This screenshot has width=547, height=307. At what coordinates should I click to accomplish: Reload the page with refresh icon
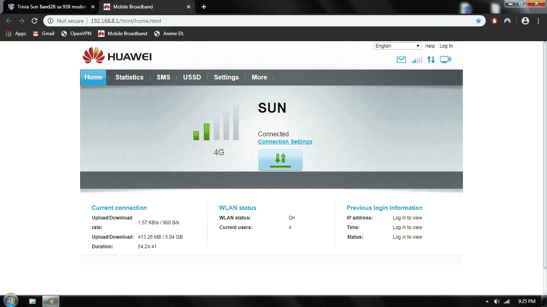click(34, 21)
